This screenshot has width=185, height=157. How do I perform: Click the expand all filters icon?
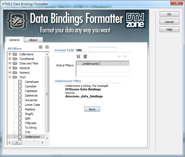click(40, 47)
